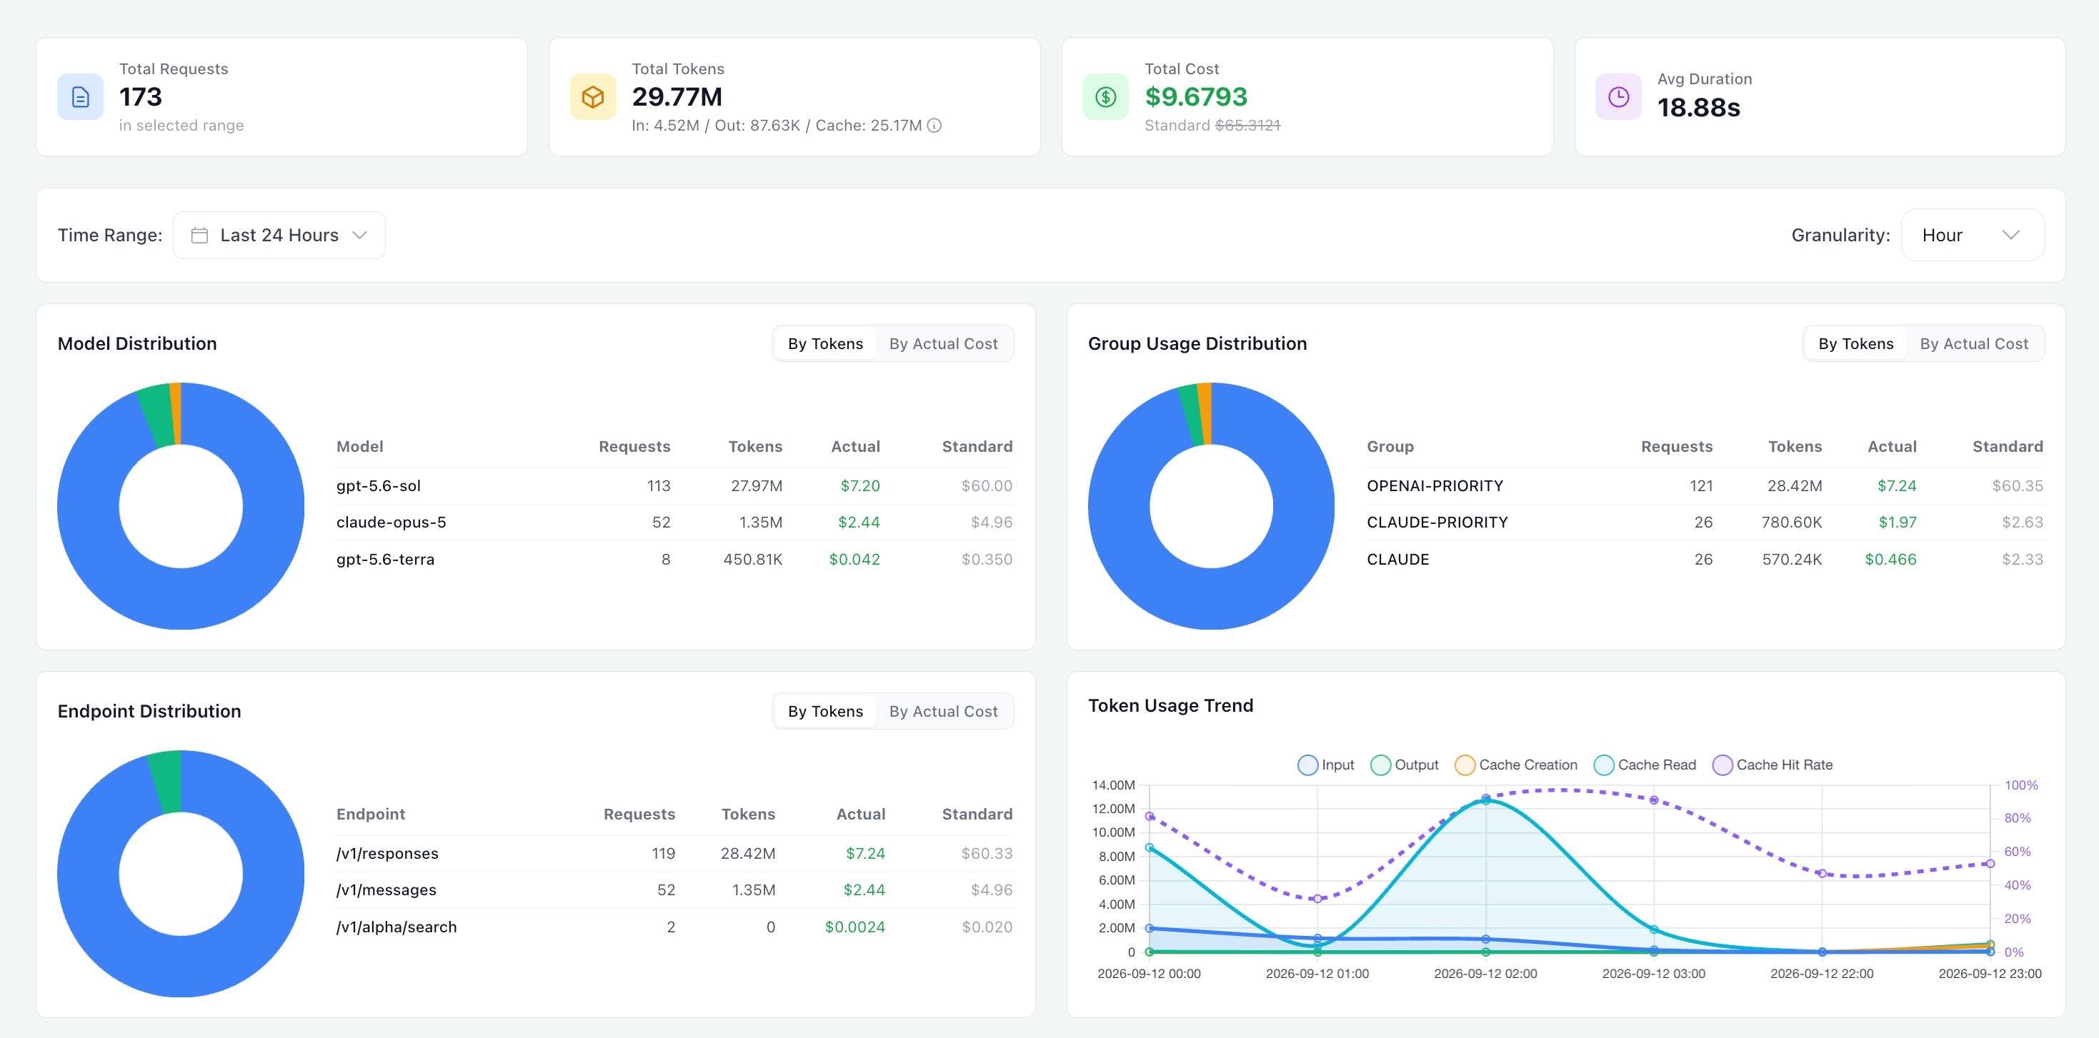This screenshot has width=2099, height=1038.
Task: Click the /v1/alpha/search endpoint row
Action: tap(674, 927)
